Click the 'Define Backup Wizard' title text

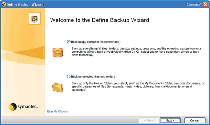(25, 5)
